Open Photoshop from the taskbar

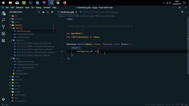point(31,3)
